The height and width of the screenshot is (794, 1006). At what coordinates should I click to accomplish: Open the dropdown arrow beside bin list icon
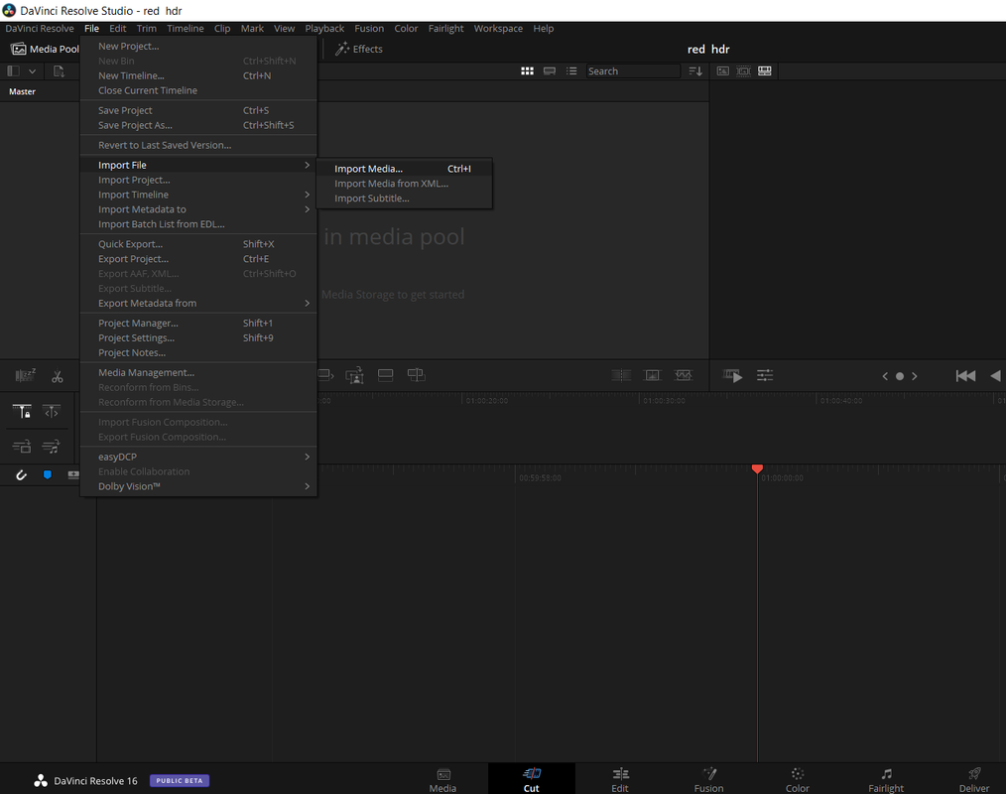point(32,71)
